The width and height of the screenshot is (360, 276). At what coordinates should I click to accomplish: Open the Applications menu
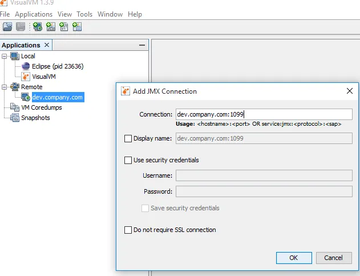pos(34,14)
